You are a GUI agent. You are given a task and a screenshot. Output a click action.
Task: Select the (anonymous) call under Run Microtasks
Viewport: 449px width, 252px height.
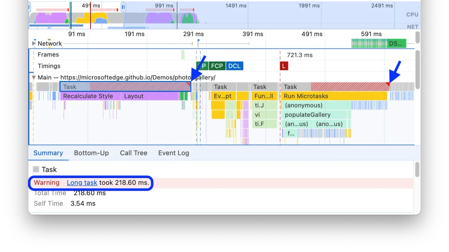click(316, 105)
